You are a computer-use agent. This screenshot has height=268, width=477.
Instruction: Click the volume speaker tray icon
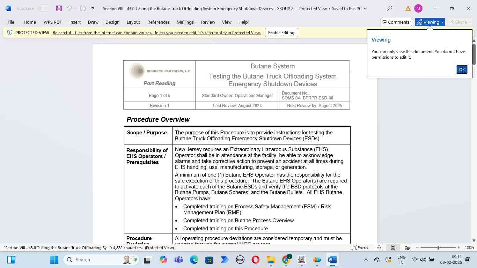423,260
